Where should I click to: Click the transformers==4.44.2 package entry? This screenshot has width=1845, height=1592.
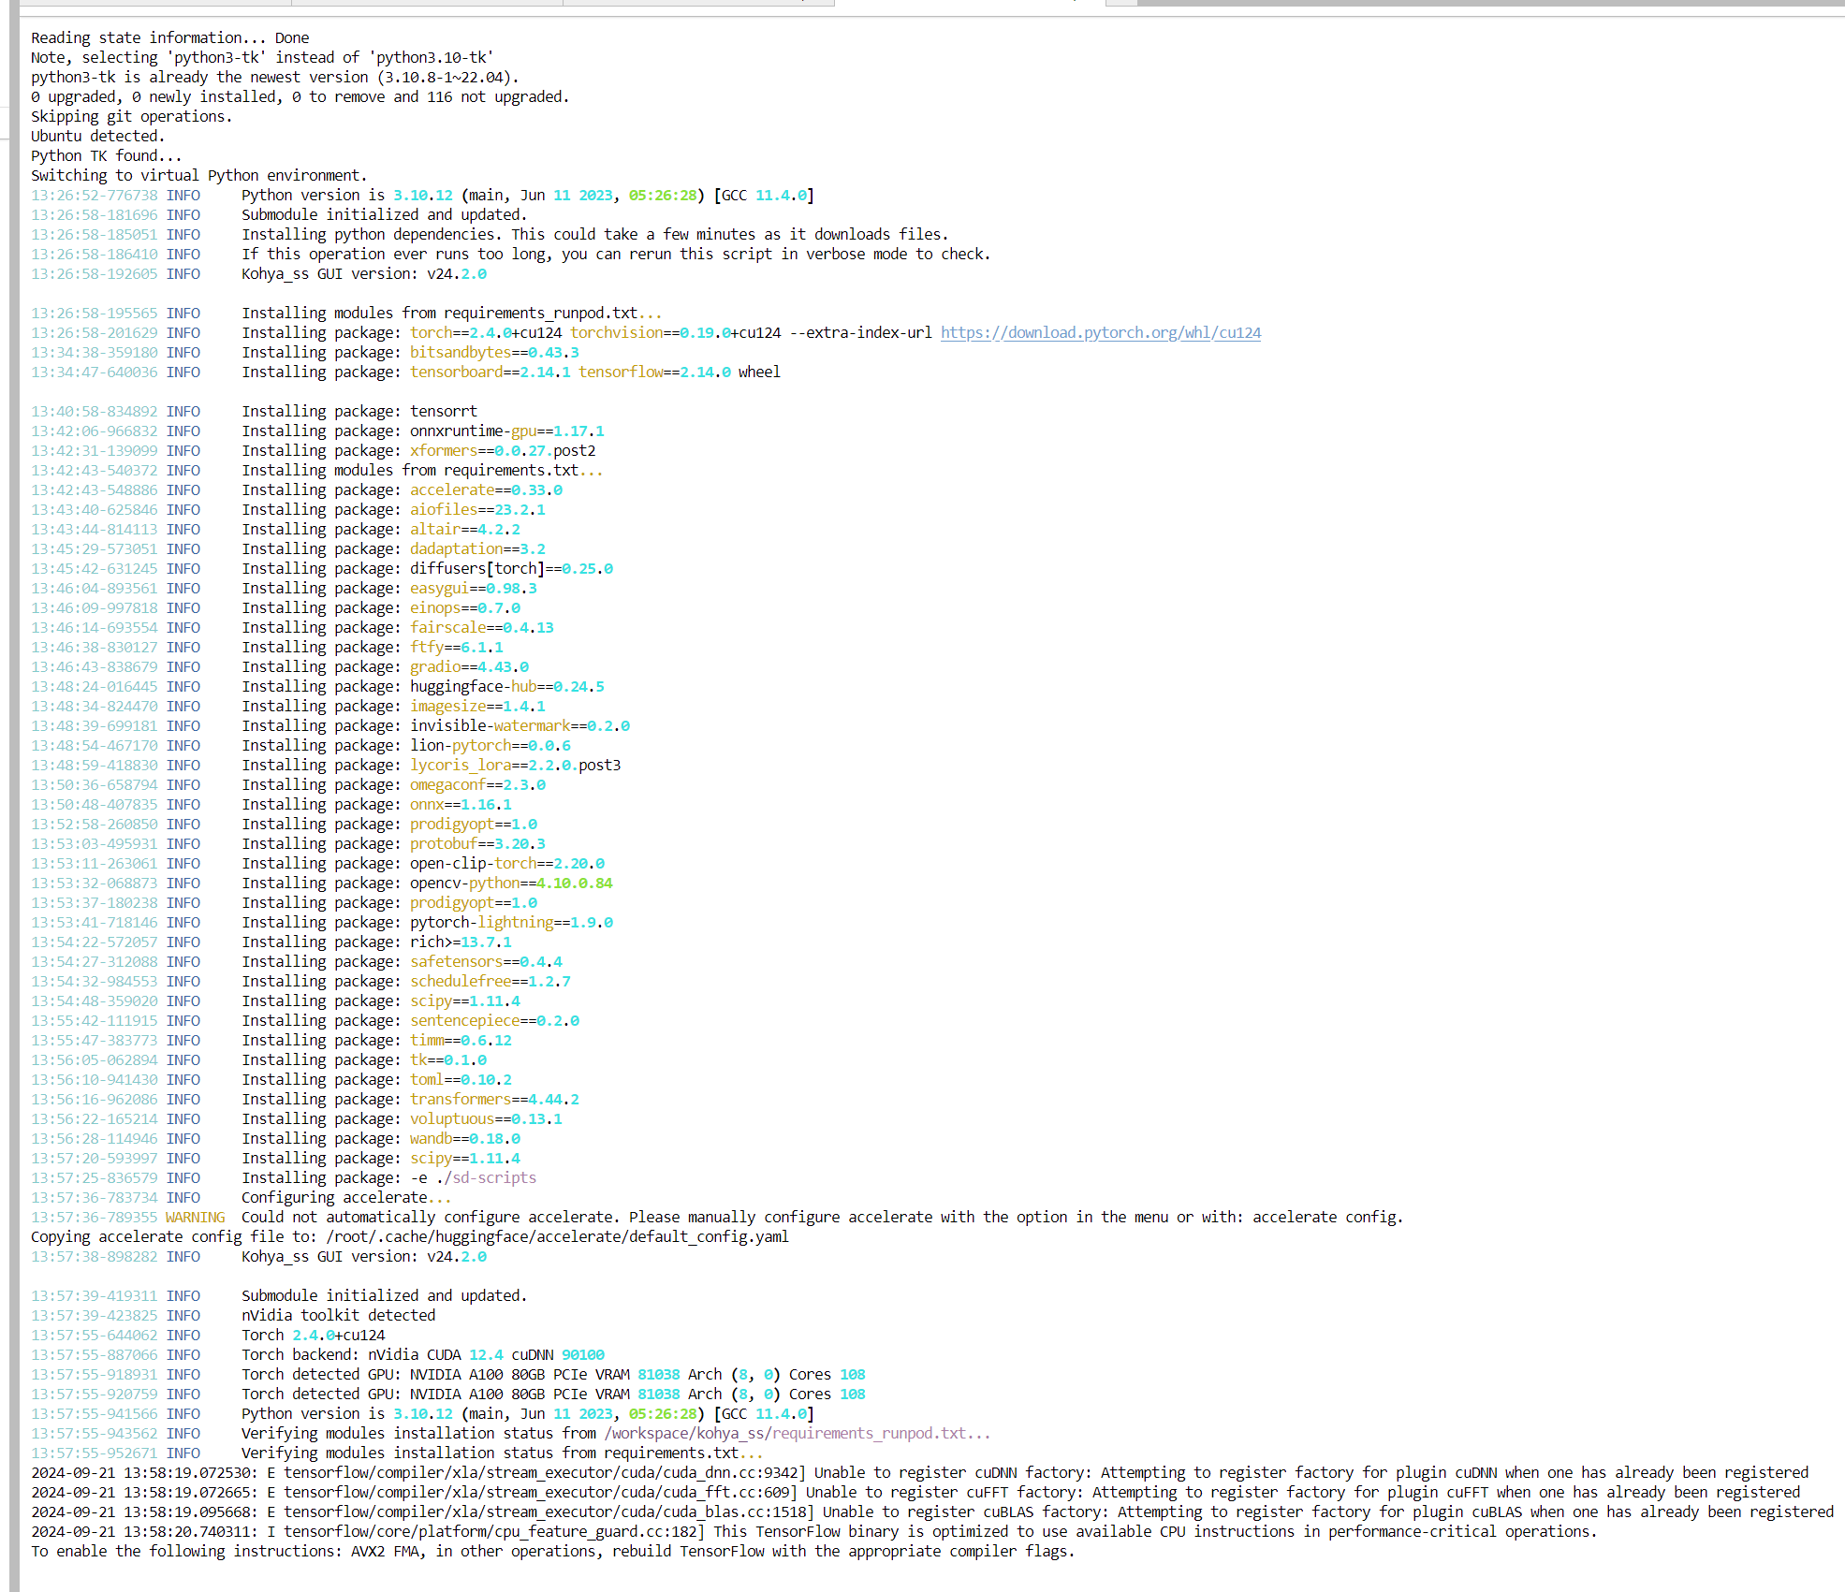493,1099
